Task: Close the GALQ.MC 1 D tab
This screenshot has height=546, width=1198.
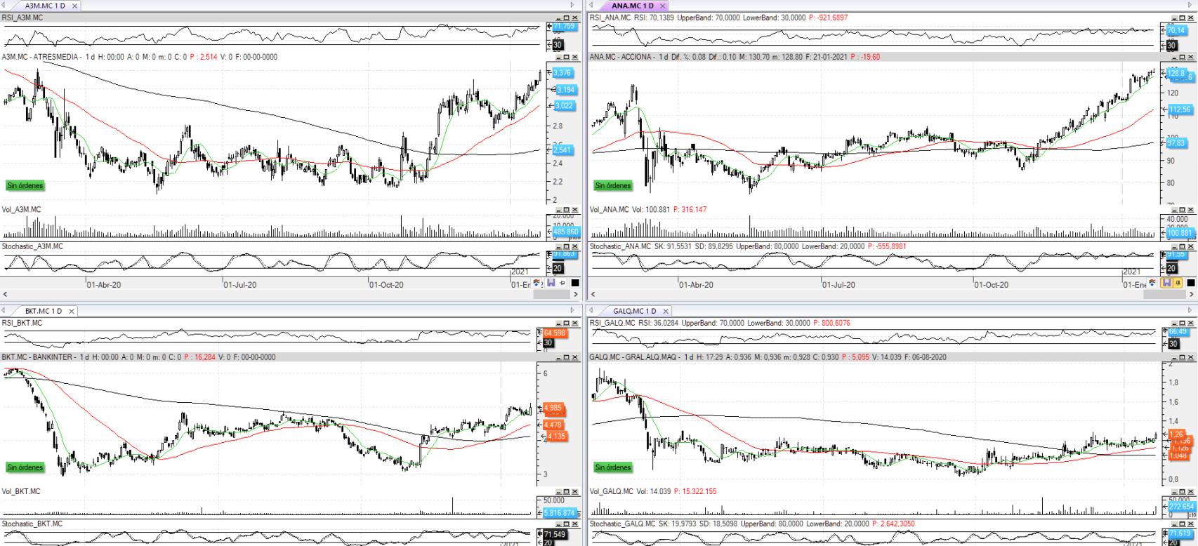Action: 666,311
